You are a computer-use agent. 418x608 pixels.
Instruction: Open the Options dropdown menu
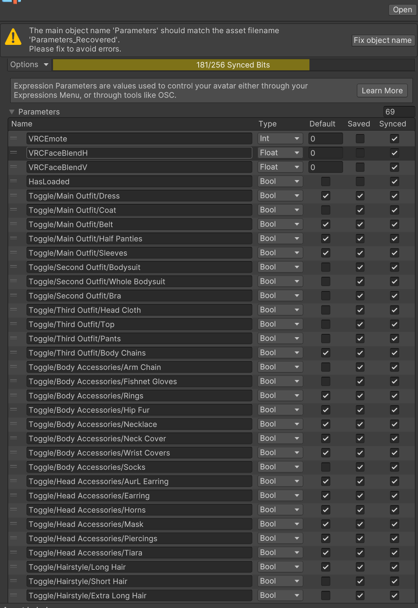pos(29,65)
